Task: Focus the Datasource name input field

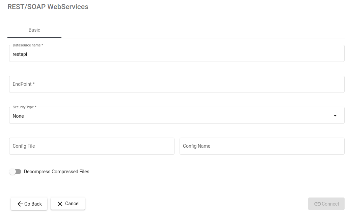Action: (x=177, y=54)
